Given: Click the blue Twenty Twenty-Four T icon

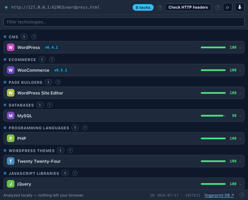Looking at the screenshot, I should [11, 161].
